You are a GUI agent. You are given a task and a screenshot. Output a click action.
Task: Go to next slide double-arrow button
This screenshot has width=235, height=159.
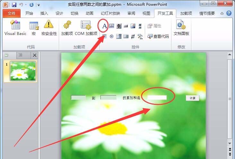point(230,154)
